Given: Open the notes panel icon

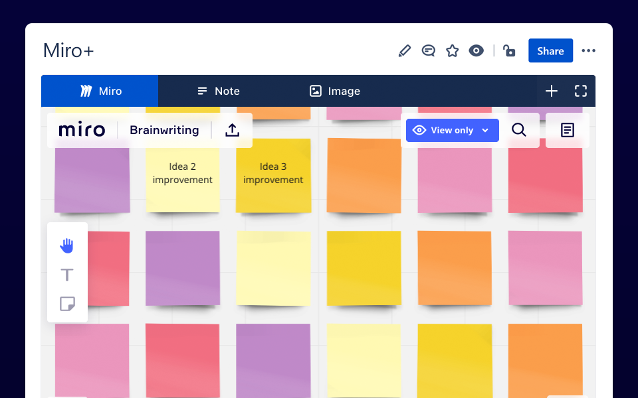Looking at the screenshot, I should [567, 130].
